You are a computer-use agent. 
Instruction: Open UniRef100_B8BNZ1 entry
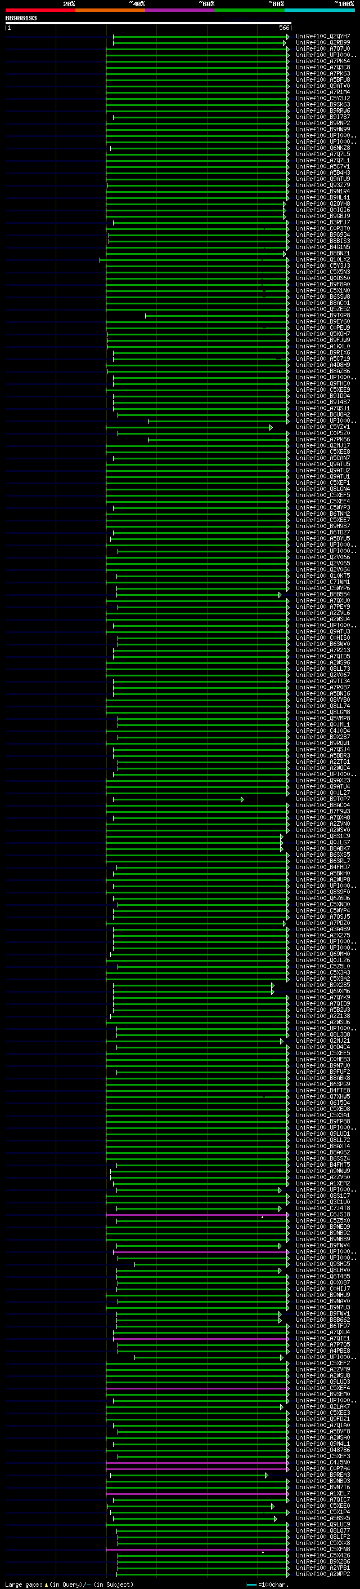click(x=323, y=254)
